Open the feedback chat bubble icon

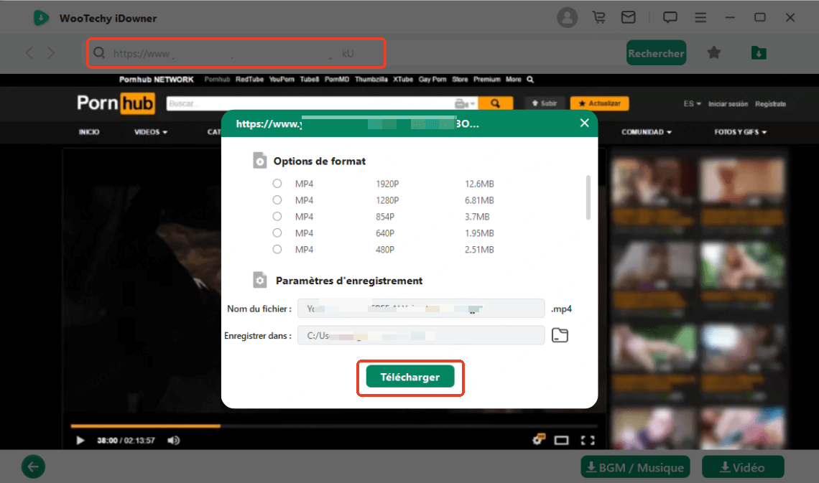(x=670, y=17)
